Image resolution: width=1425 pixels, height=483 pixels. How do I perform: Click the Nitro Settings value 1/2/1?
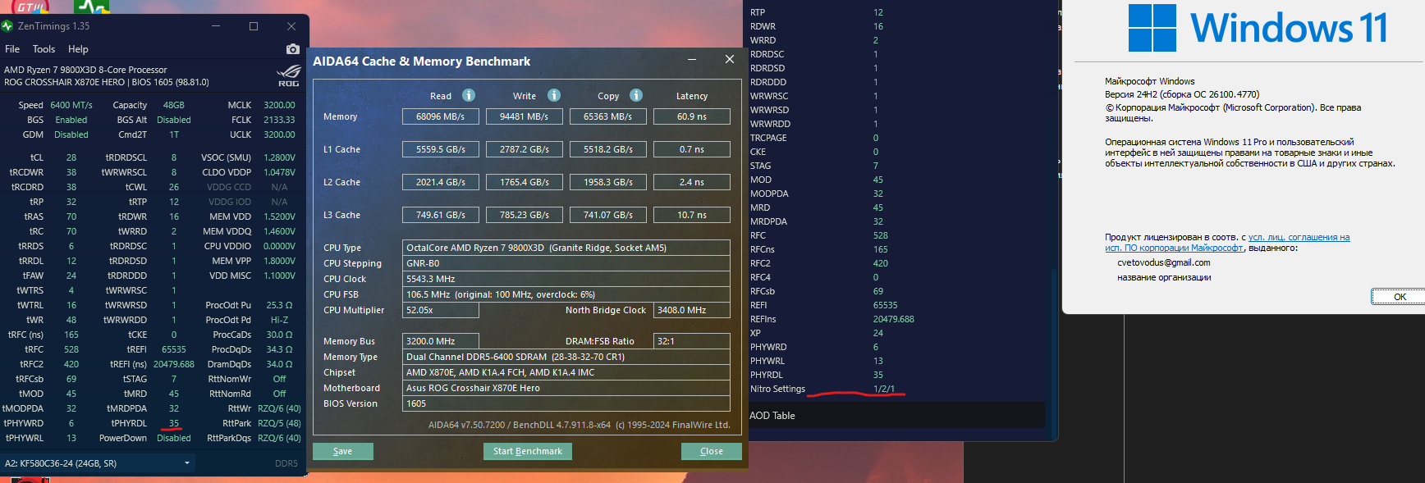(x=884, y=389)
